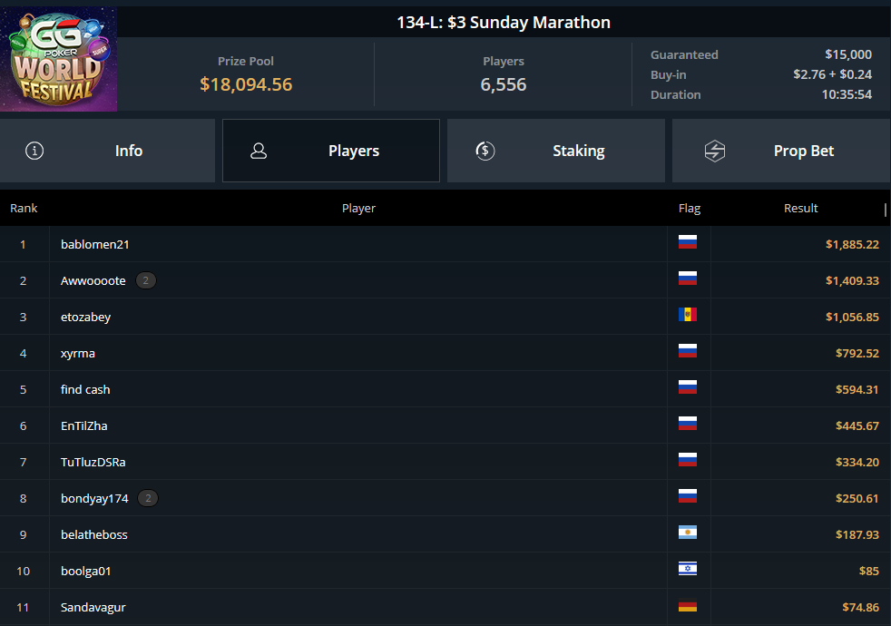Open the Staking tab

coord(555,151)
